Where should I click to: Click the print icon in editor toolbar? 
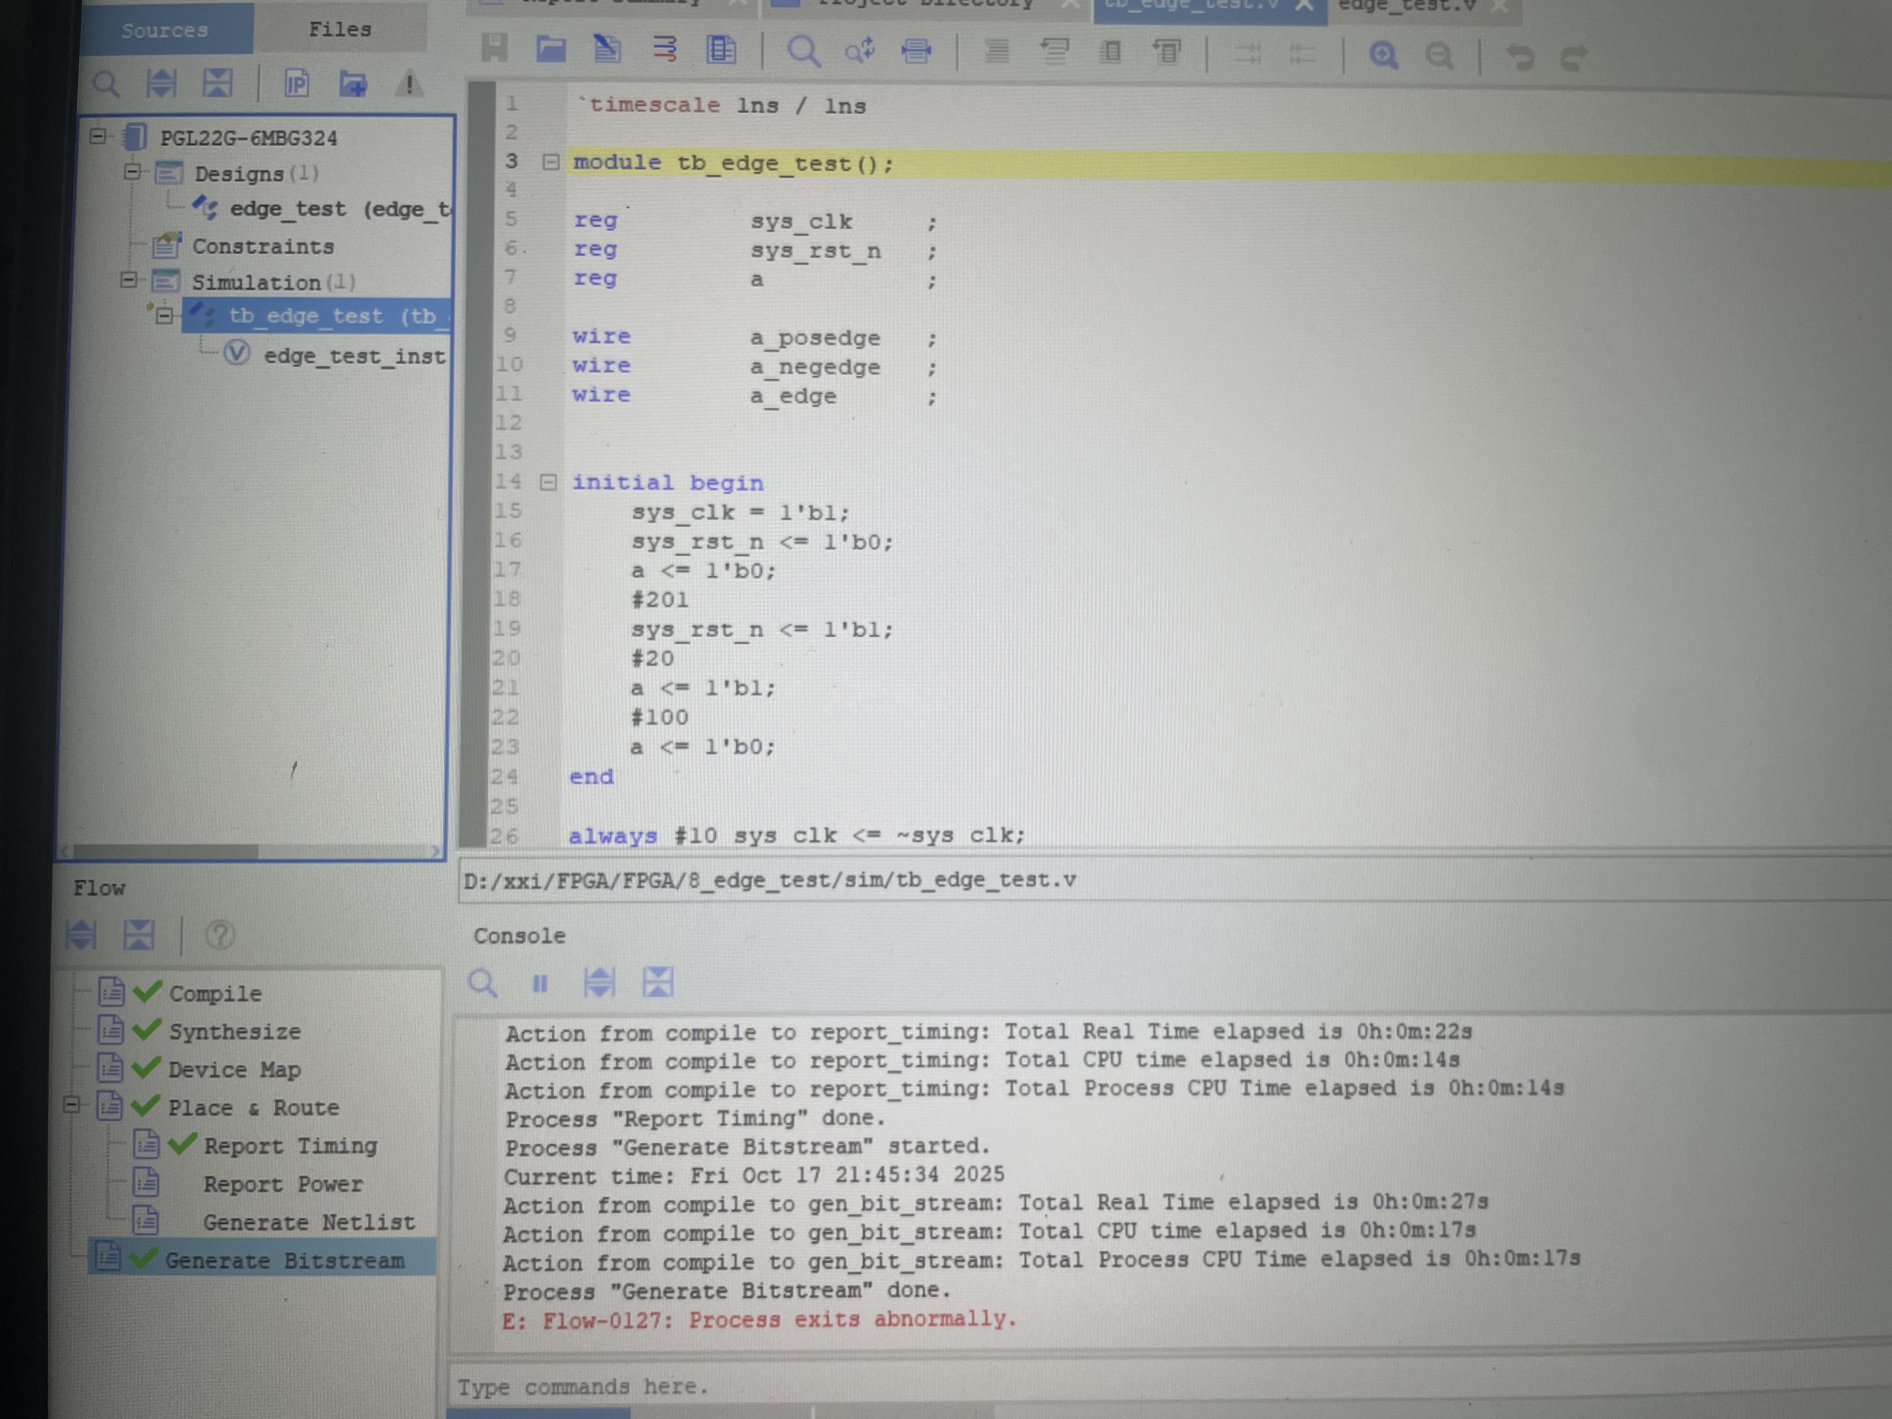click(x=916, y=52)
